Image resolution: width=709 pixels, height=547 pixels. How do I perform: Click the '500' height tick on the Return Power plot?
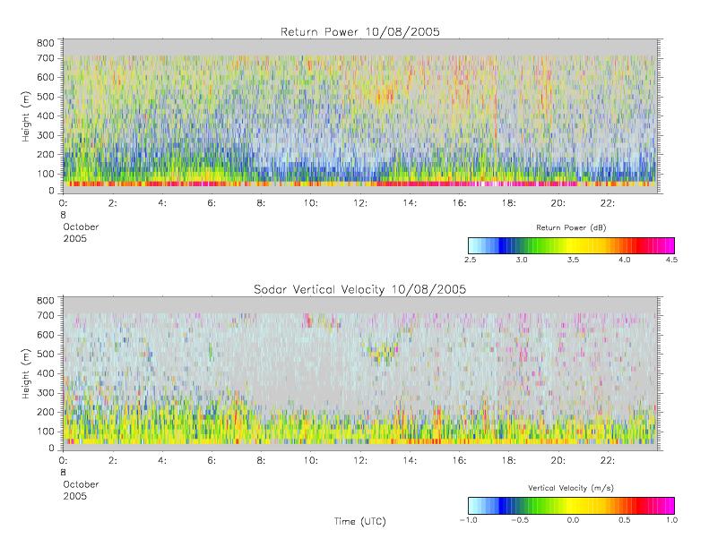45,97
